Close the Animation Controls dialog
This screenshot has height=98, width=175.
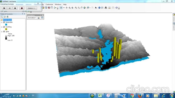pyautogui.click(x=38, y=4)
